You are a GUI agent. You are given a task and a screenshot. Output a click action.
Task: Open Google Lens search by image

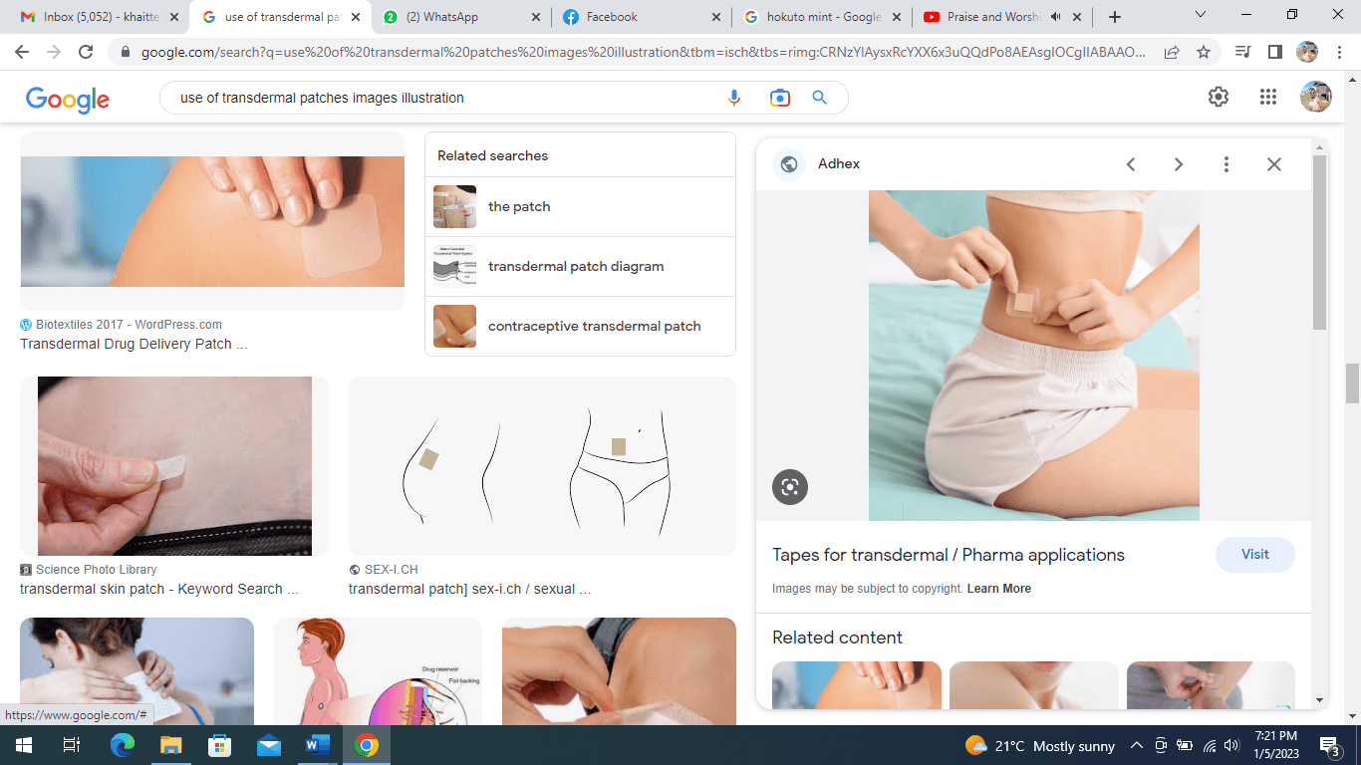click(779, 98)
